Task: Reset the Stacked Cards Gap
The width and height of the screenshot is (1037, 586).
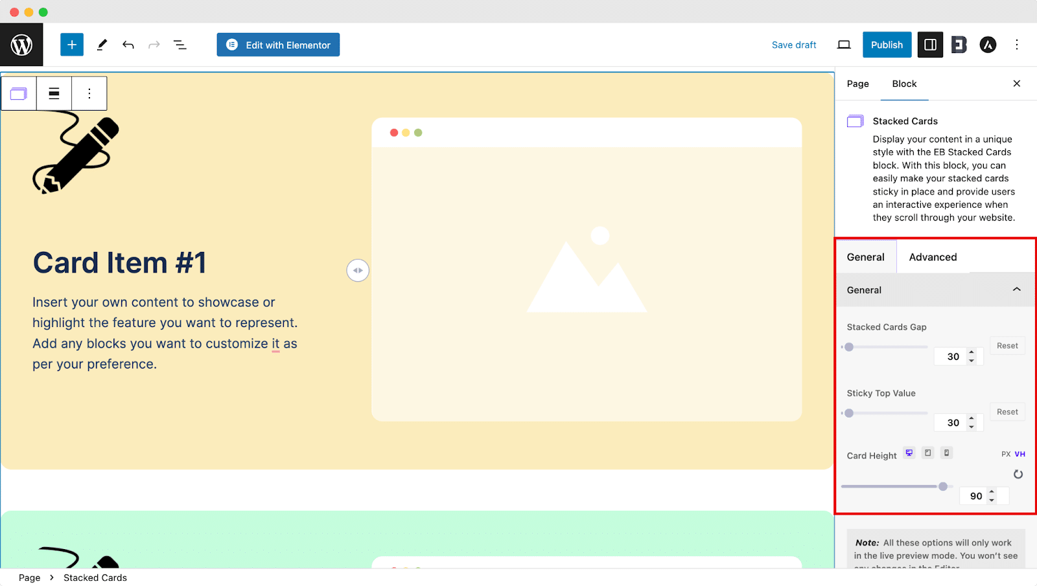Action: (x=1007, y=346)
